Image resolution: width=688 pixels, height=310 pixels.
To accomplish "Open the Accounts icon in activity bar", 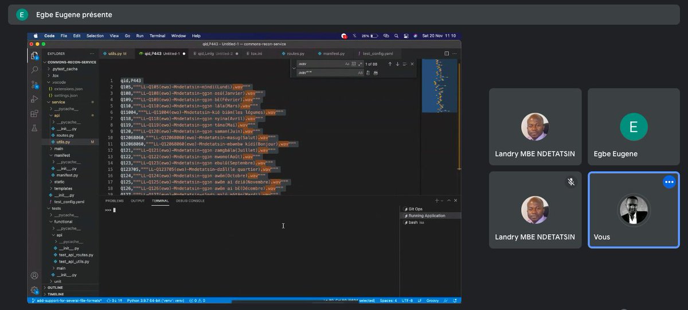I will pos(34,276).
